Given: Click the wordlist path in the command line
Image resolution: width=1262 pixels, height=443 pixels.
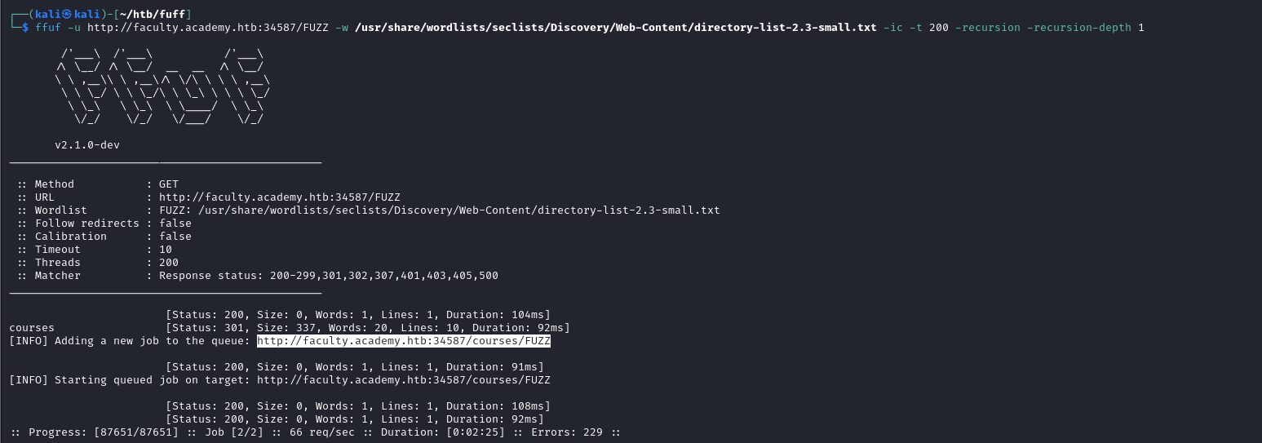Looking at the screenshot, I should point(615,28).
